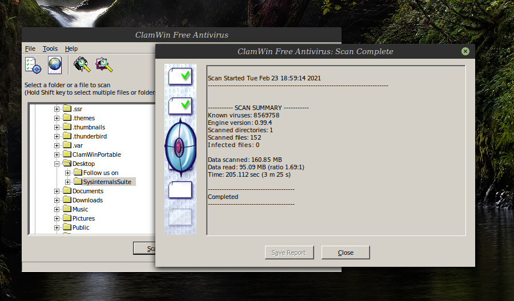The height and width of the screenshot is (301, 514).
Task: Expand the Music folder
Action: (x=57, y=209)
